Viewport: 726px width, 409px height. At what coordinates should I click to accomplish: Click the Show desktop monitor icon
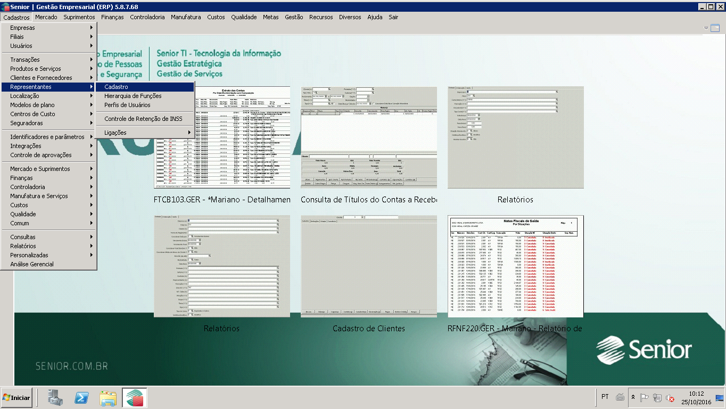coord(720,397)
